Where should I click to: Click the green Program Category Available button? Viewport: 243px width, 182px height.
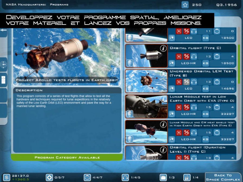(x=66, y=157)
